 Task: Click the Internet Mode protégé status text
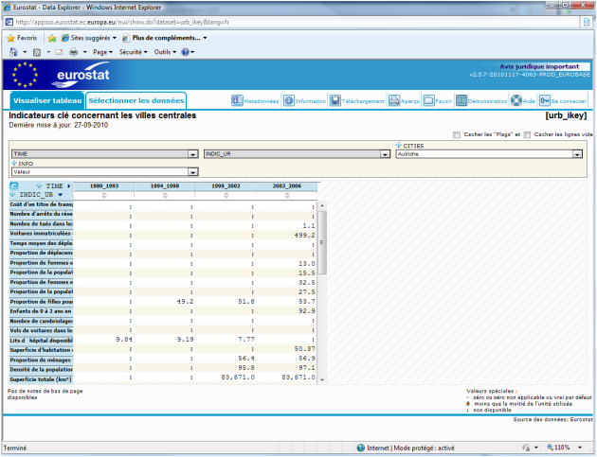point(410,448)
